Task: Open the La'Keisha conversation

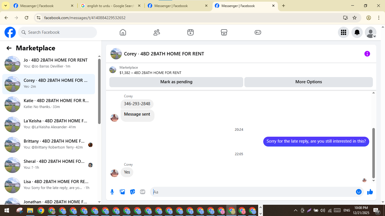Action: pyautogui.click(x=48, y=125)
